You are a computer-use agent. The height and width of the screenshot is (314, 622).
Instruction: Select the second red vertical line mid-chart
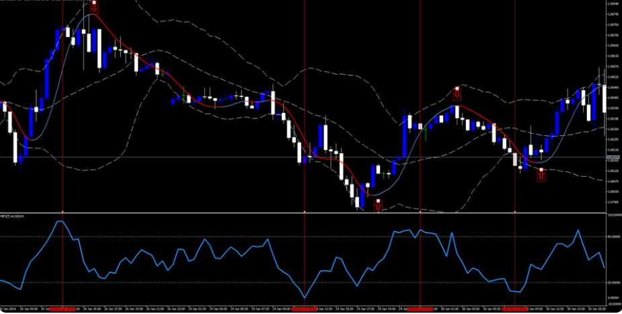point(305,134)
